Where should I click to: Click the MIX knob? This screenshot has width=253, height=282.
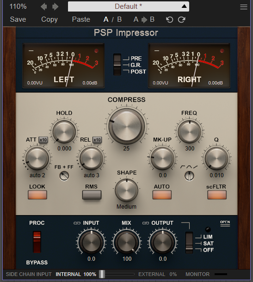(x=127, y=242)
